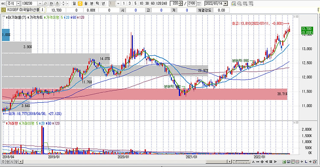Open the 주식 market type dropdown
Viewport: 320px width, 167px height.
[x=18, y=3]
